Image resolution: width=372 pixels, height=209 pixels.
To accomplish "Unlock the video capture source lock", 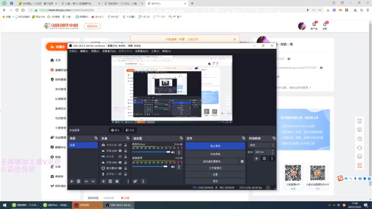I will pos(126,145).
